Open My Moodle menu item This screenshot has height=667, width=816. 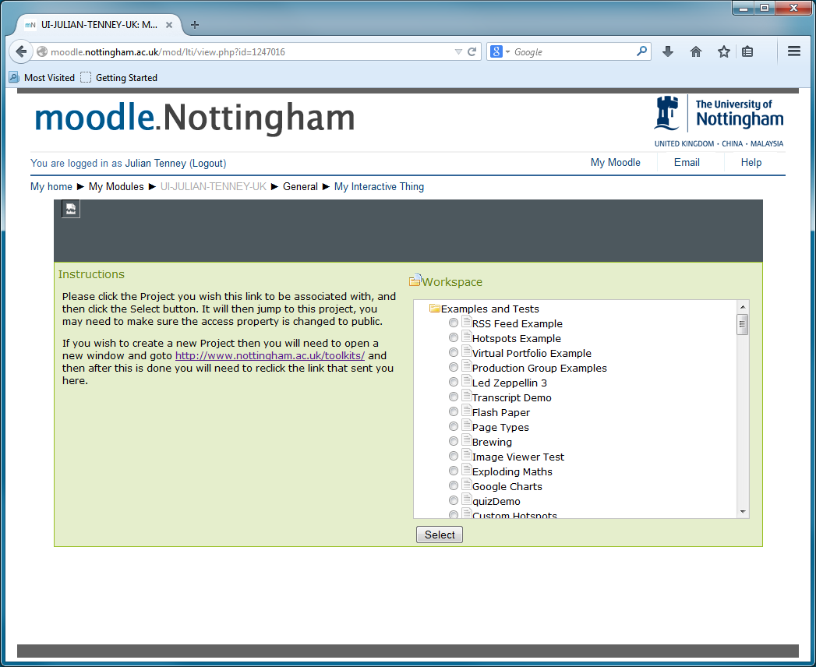pyautogui.click(x=615, y=162)
